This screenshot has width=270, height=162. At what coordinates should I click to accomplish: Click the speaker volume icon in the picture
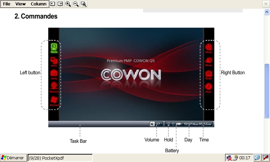(x=153, y=124)
